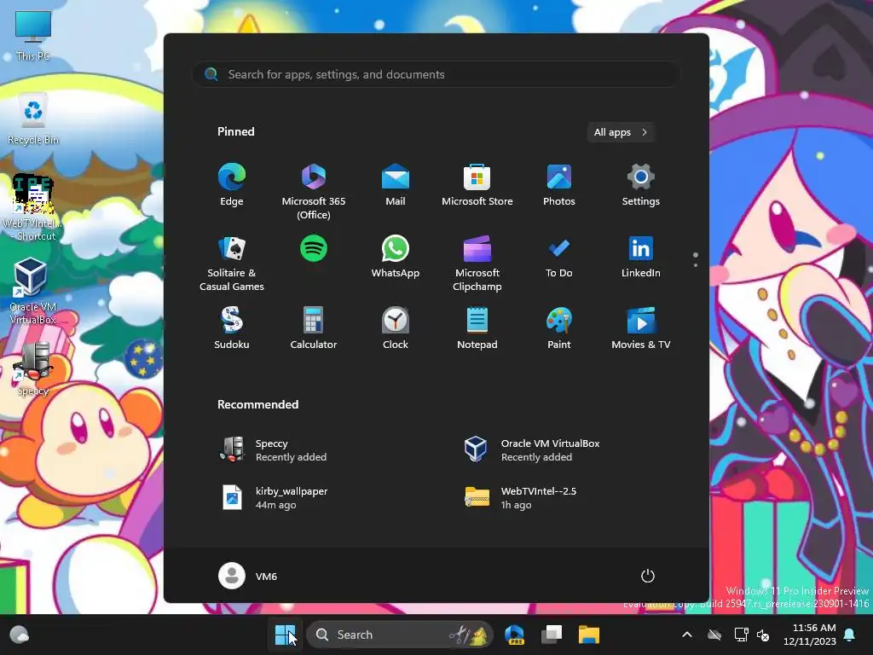
Task: Launch Microsoft 365 (Office)
Action: tap(314, 192)
